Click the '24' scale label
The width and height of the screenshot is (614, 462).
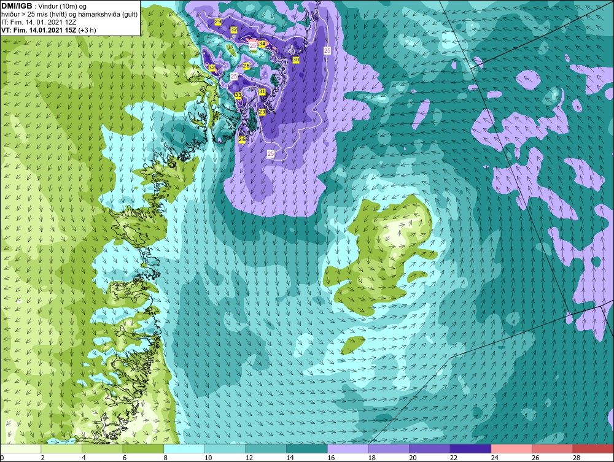tap(494, 458)
